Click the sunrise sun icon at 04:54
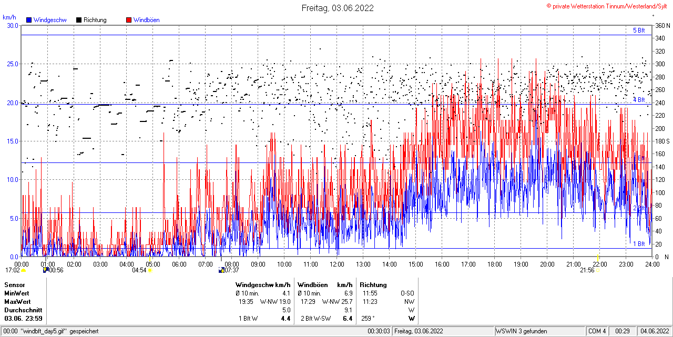 coord(150,270)
